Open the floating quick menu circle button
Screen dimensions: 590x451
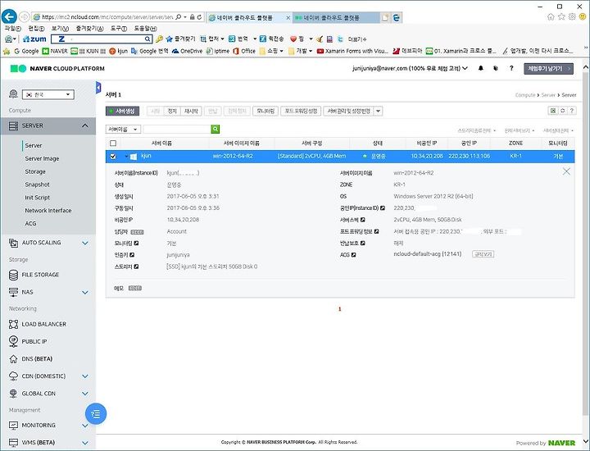pos(96,414)
